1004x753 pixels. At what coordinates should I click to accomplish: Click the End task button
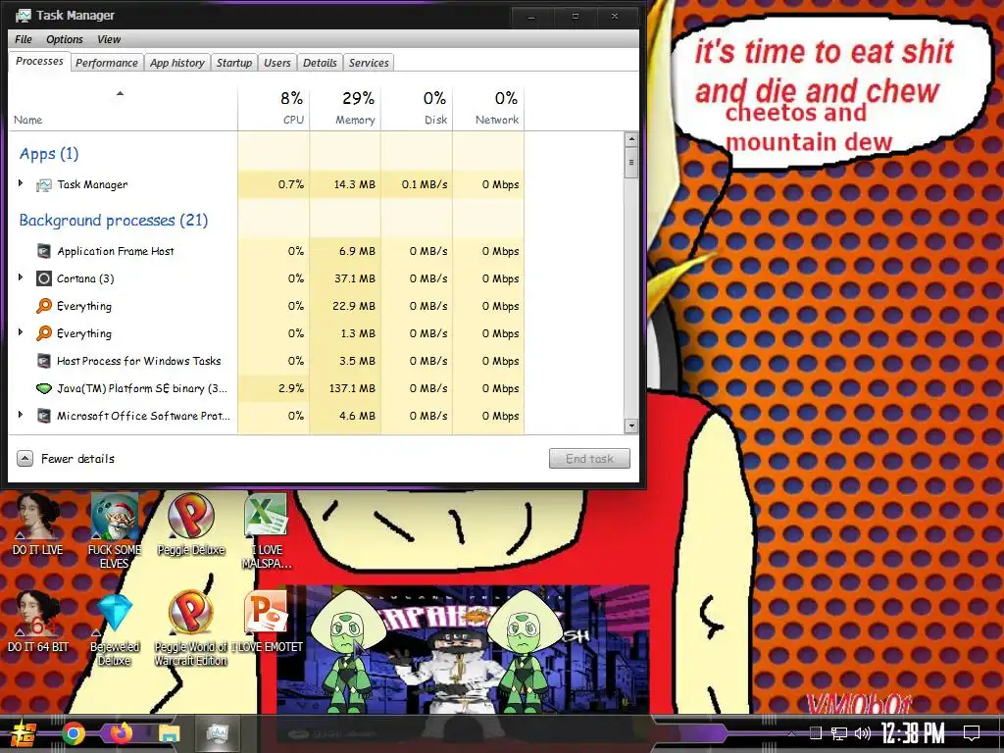click(589, 459)
